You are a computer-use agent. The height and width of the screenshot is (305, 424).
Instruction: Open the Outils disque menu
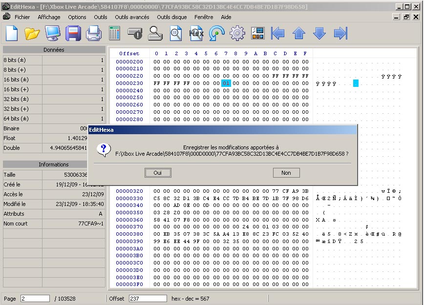pos(172,17)
